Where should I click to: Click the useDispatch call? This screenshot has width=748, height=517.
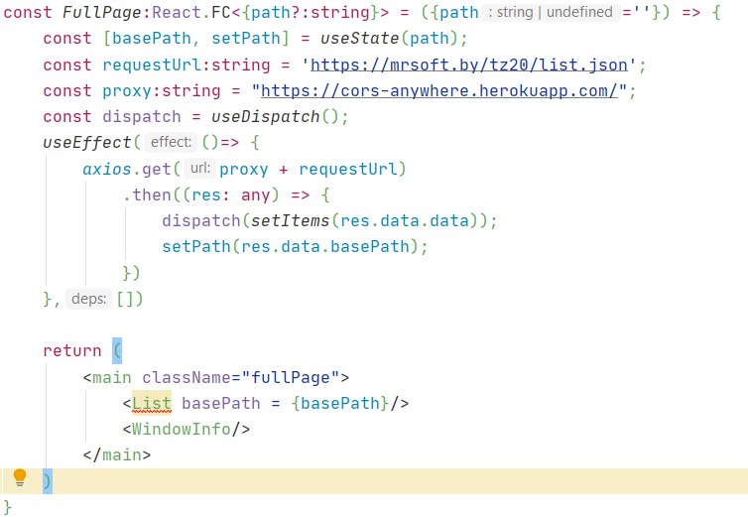[265, 116]
